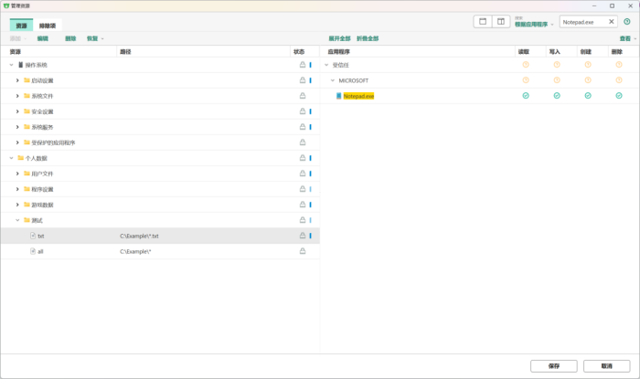Toggle Notepad.exe write permission
The image size is (640, 379).
556,96
